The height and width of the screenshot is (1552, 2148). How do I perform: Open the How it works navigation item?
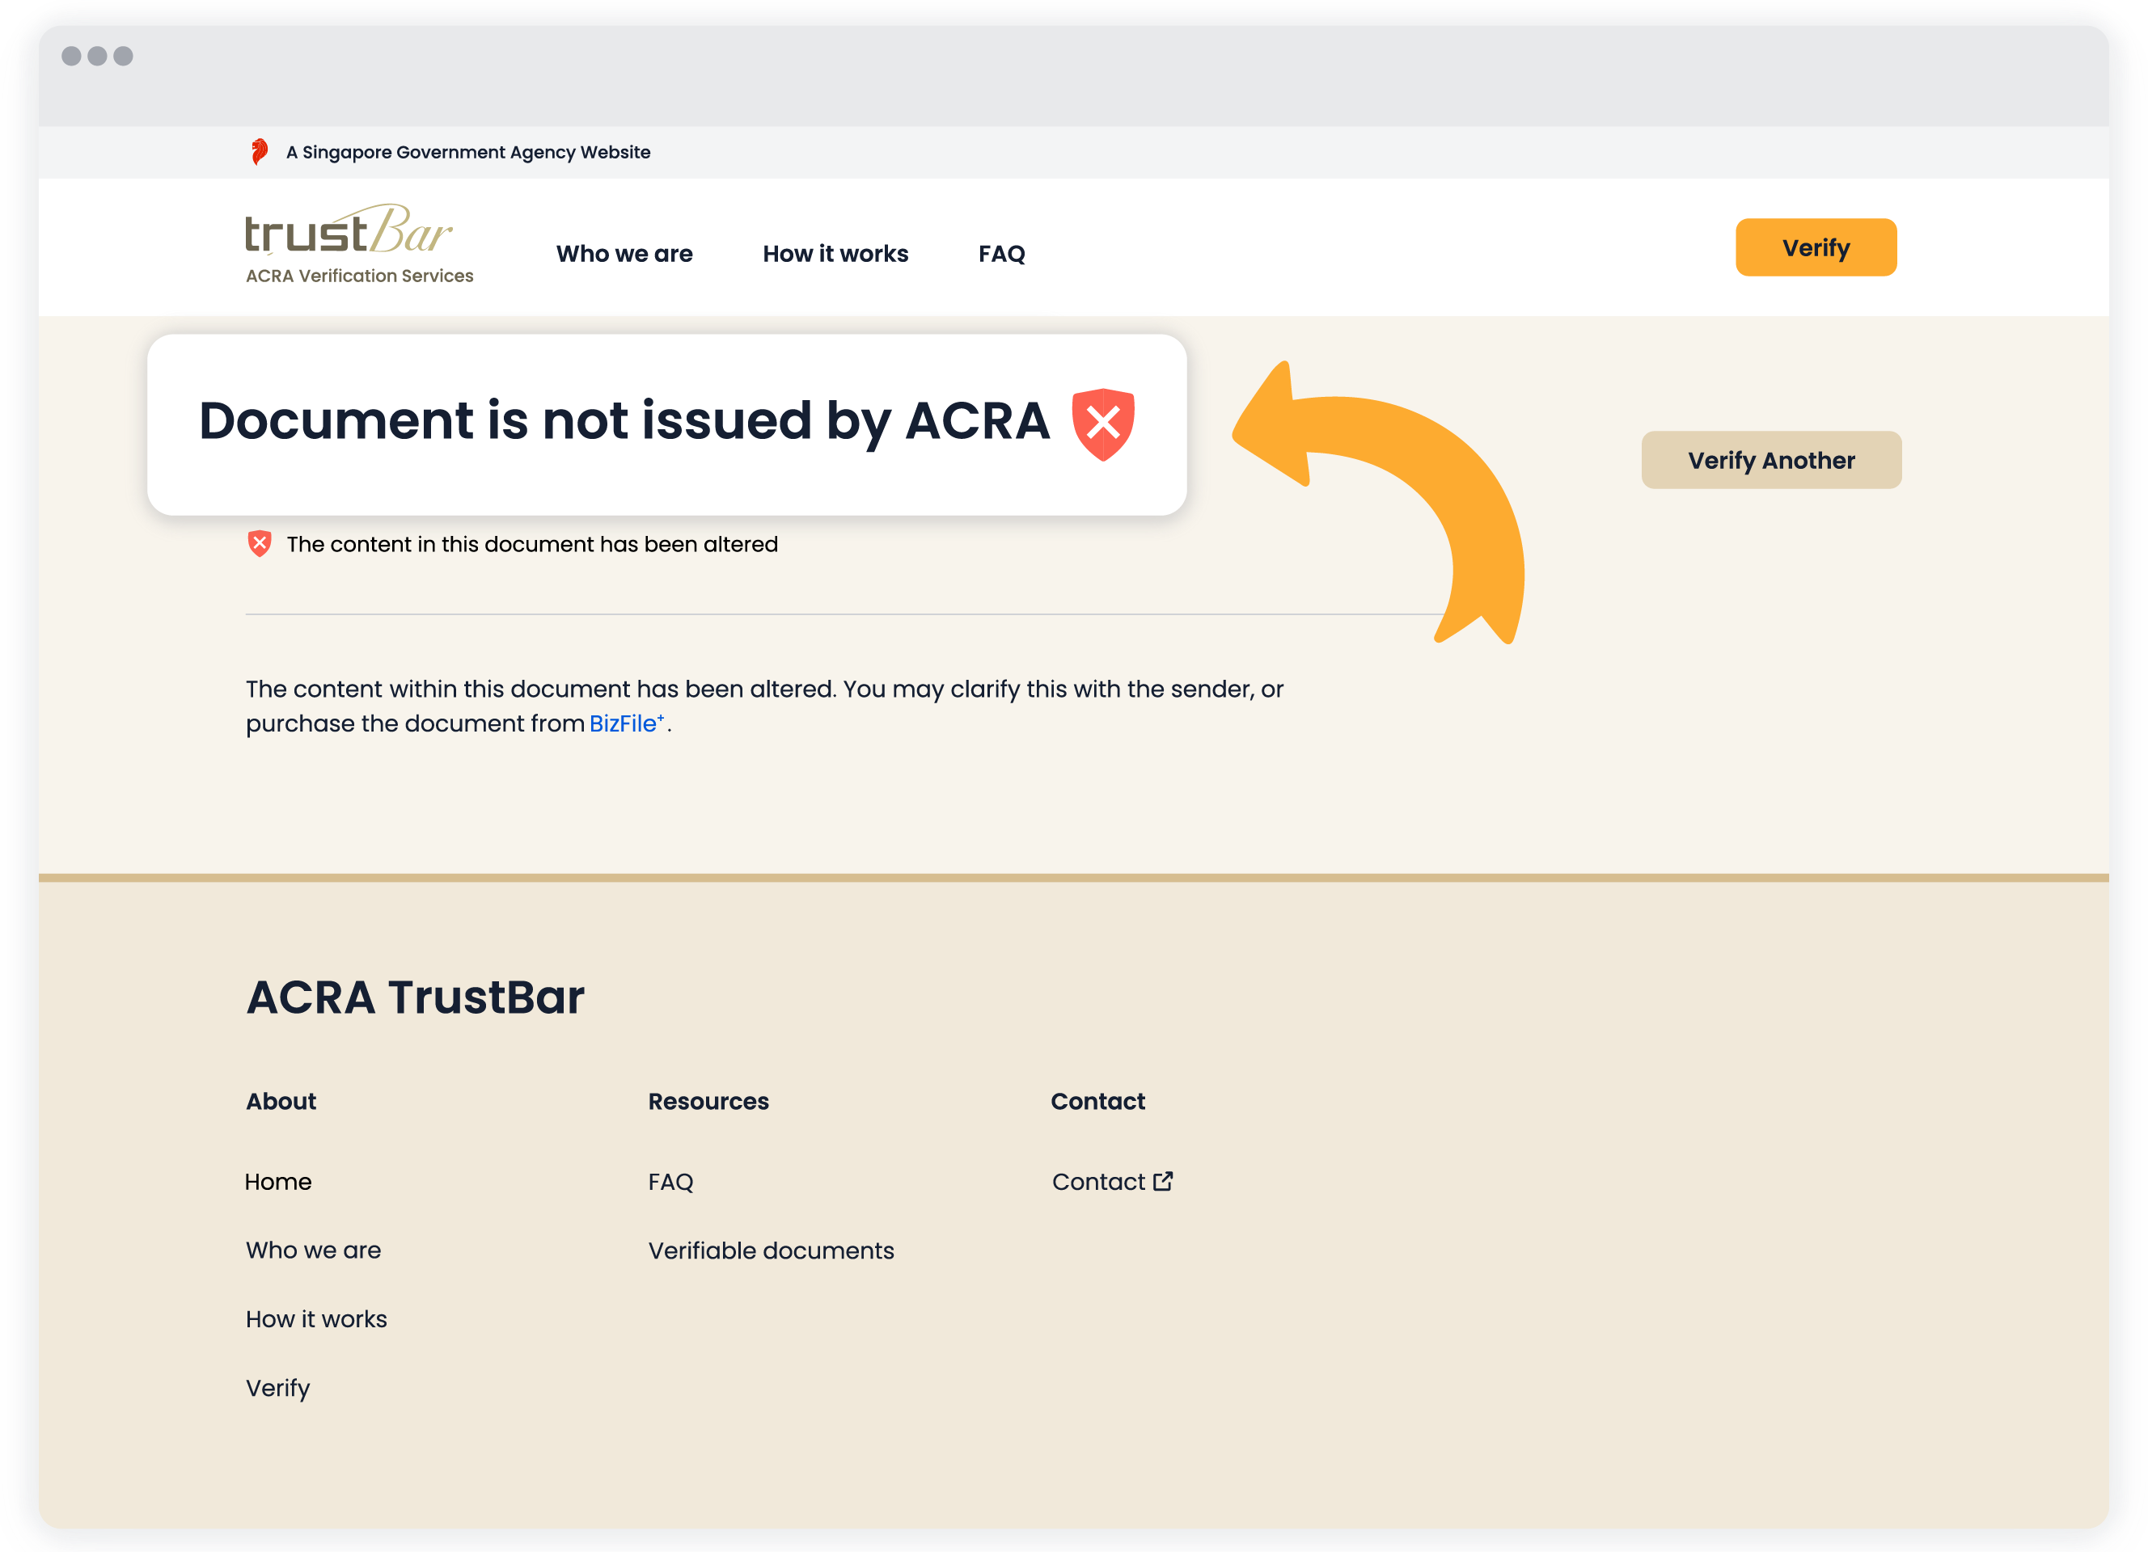click(x=835, y=254)
